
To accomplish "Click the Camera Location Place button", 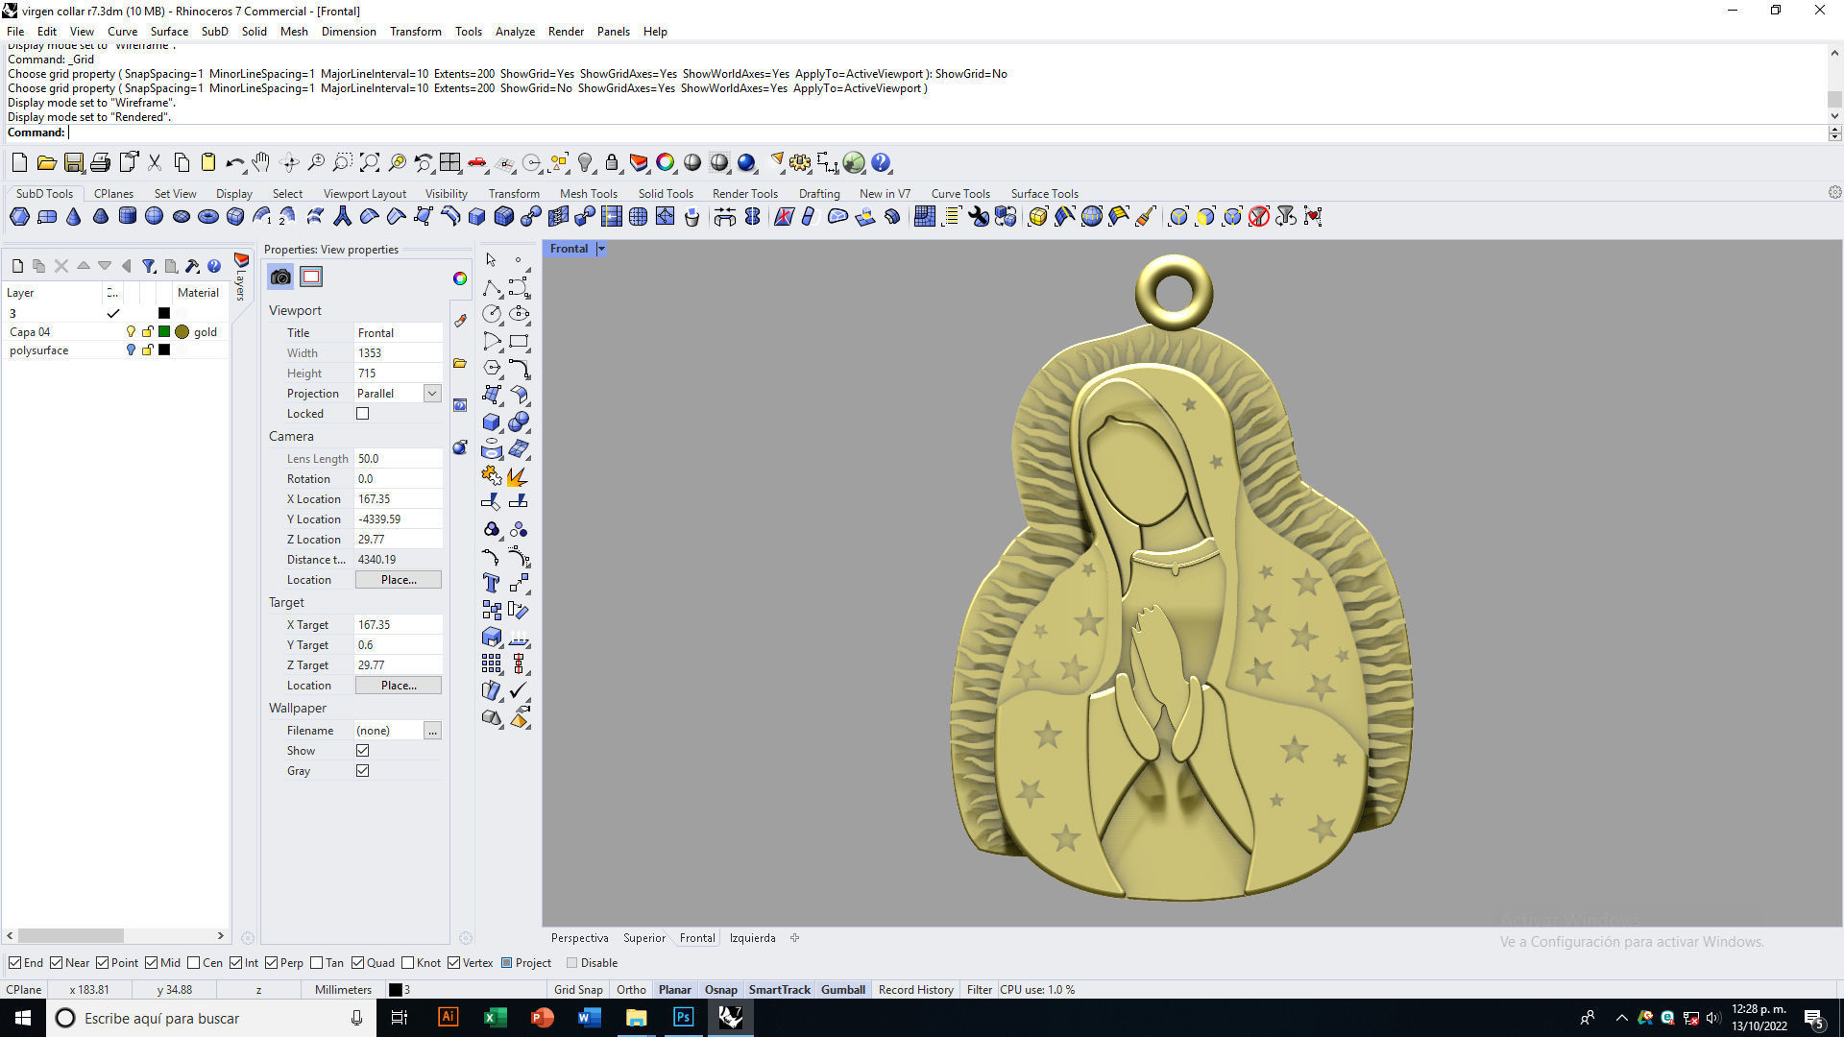I will 399,580.
